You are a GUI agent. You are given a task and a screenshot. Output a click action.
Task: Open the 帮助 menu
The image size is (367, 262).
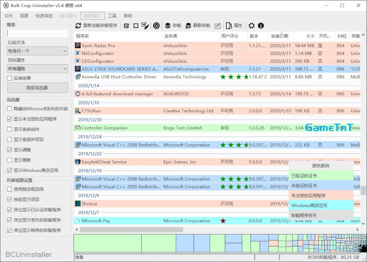pyautogui.click(x=128, y=16)
